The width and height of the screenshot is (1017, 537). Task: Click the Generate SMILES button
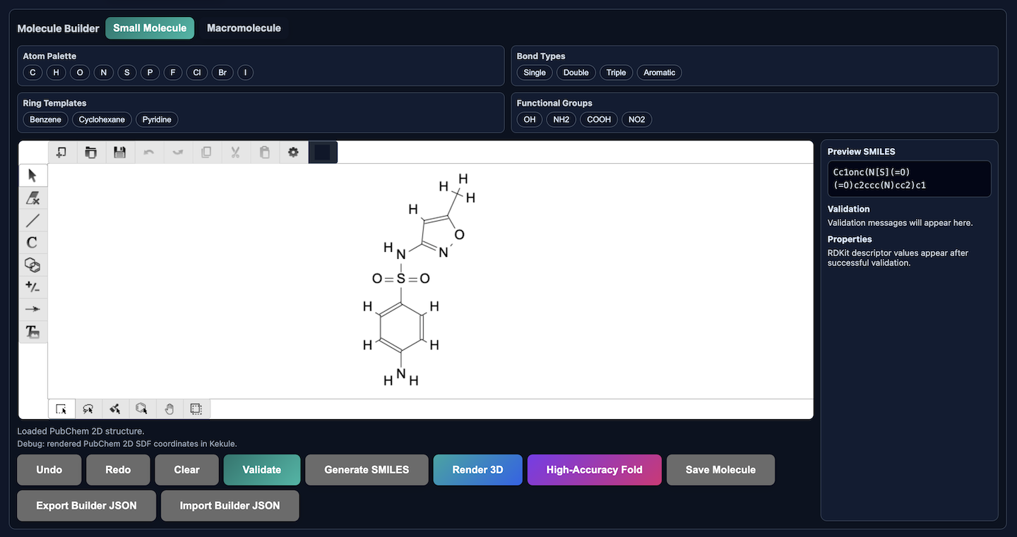click(367, 470)
